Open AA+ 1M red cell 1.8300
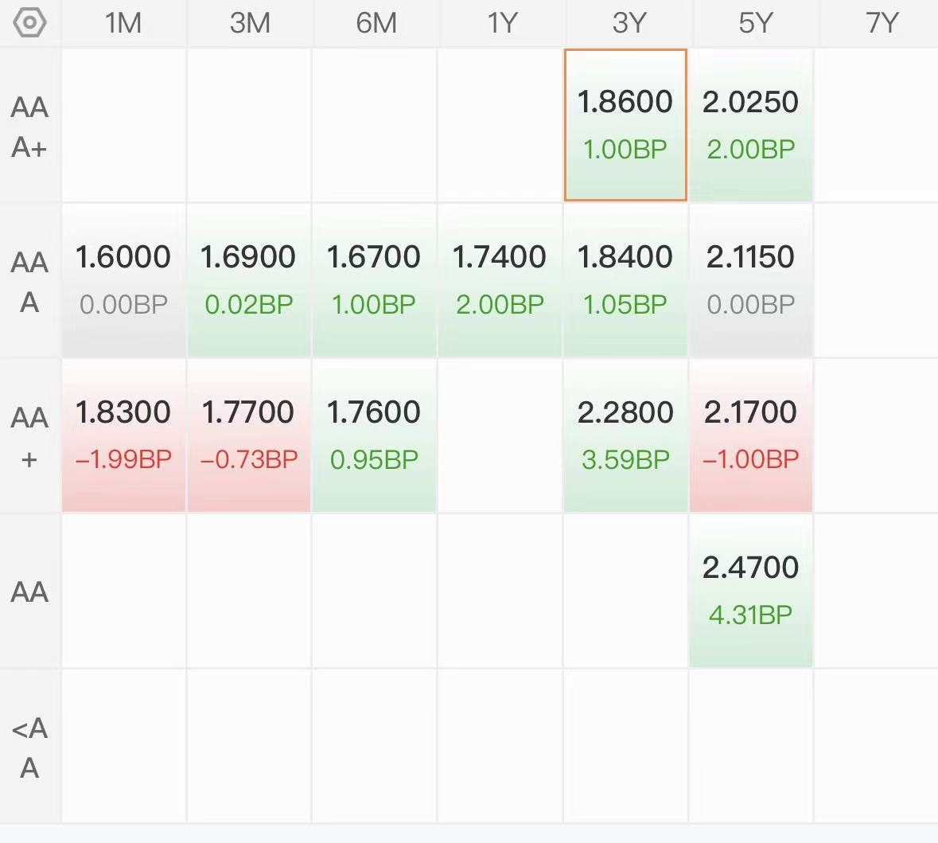The width and height of the screenshot is (938, 843). [123, 436]
